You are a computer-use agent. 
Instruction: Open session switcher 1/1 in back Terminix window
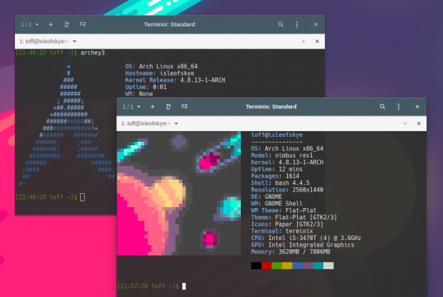30,25
